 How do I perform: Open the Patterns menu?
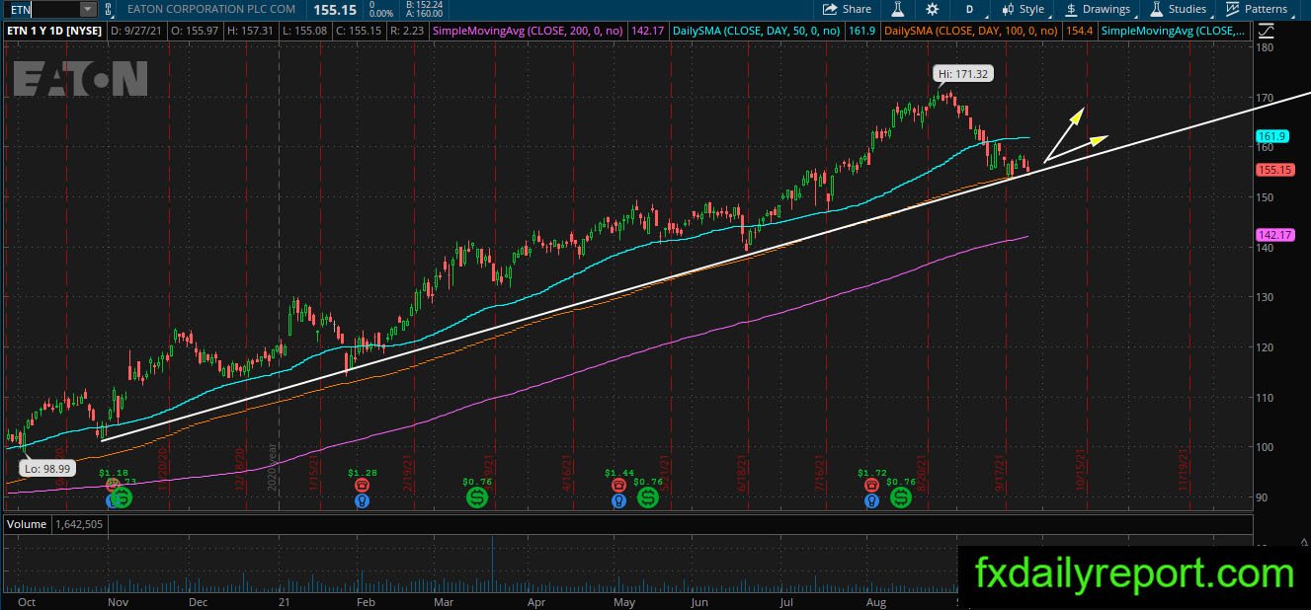(x=1257, y=9)
